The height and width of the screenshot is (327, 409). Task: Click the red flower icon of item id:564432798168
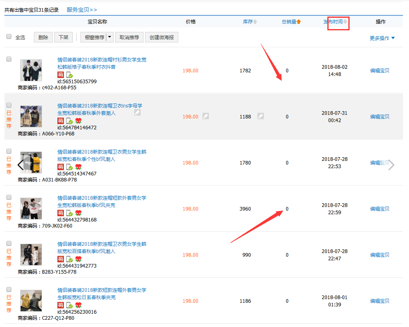pyautogui.click(x=78, y=213)
